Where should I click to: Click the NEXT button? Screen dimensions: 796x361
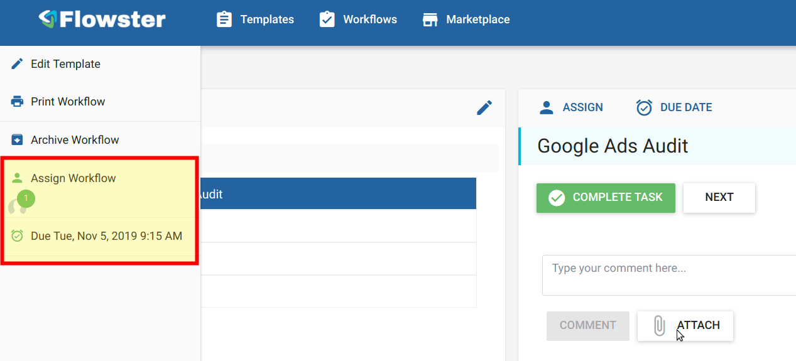pos(719,198)
